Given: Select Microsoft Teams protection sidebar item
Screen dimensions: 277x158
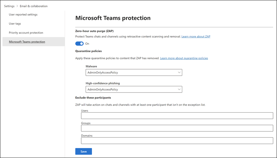Looking at the screenshot, I should click(27, 42).
